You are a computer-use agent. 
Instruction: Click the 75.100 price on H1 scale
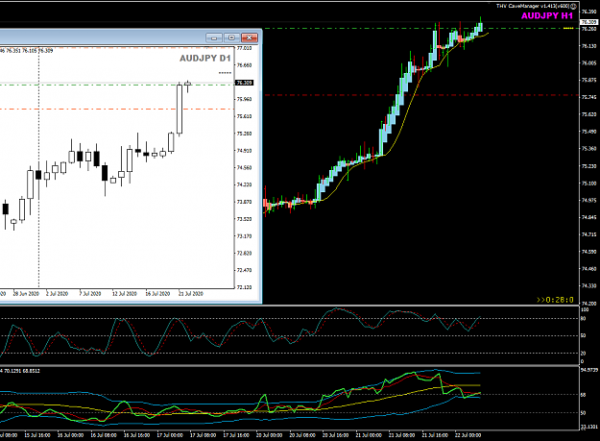point(588,184)
